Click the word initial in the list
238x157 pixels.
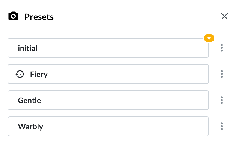coord(28,48)
